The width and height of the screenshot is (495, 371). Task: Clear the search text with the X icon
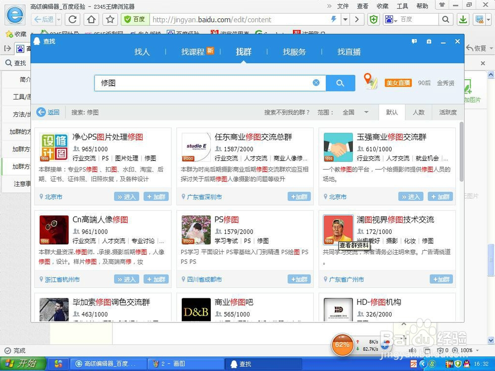(316, 83)
